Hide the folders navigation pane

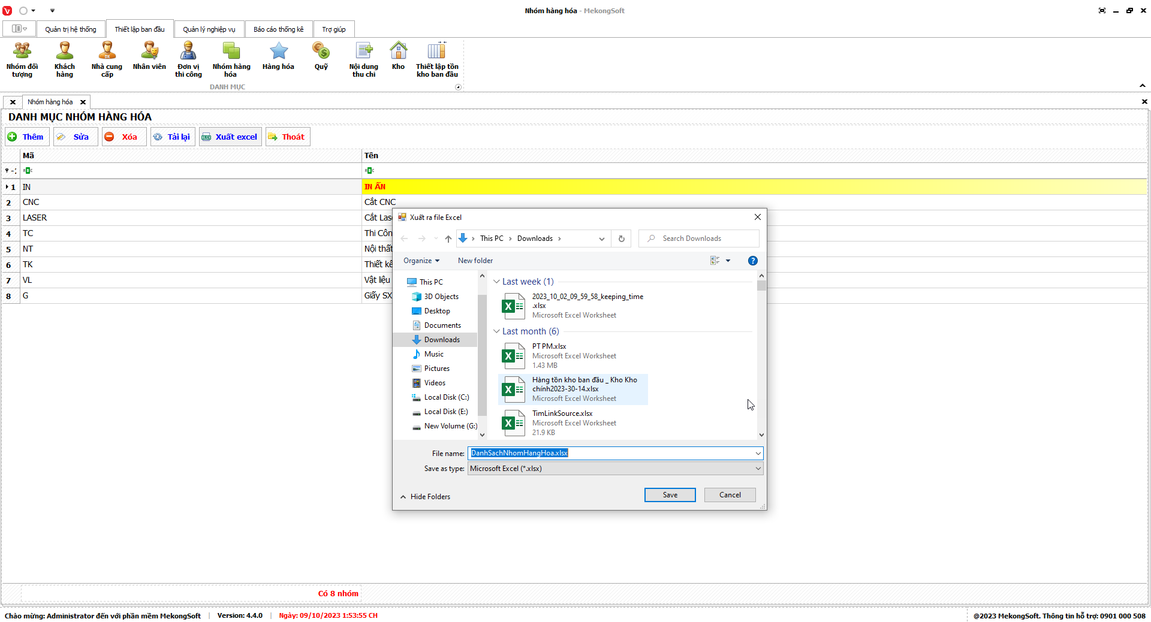425,497
